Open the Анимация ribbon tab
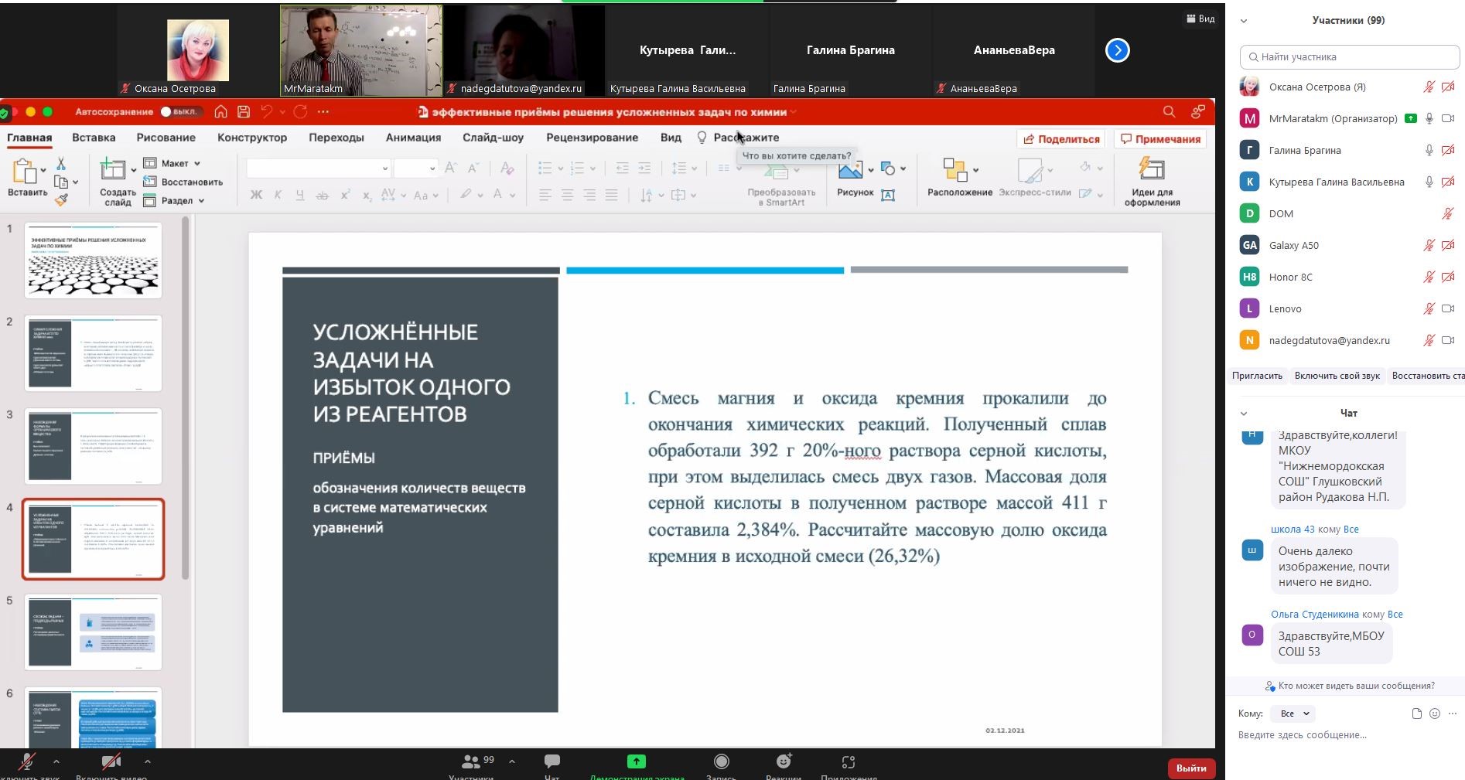 (413, 138)
